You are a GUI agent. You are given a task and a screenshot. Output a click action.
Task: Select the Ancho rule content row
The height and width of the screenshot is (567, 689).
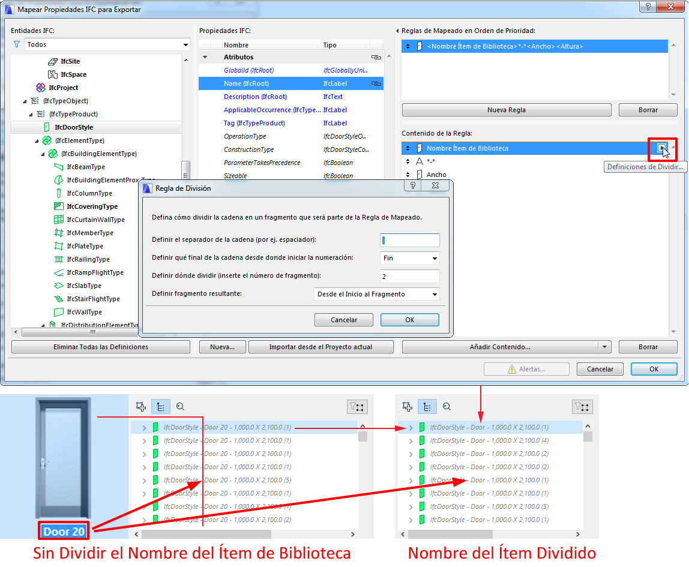coord(534,175)
